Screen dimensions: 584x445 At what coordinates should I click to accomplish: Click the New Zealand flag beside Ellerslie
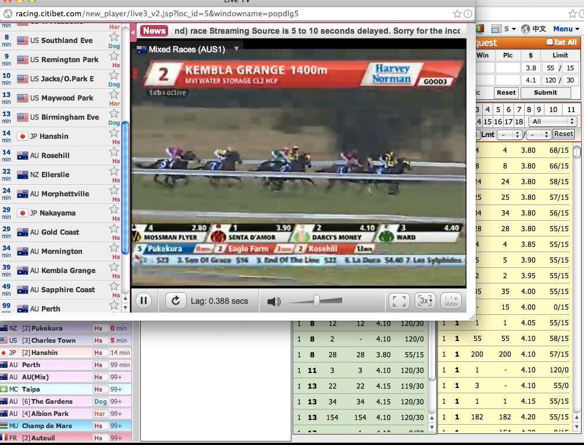tap(22, 174)
